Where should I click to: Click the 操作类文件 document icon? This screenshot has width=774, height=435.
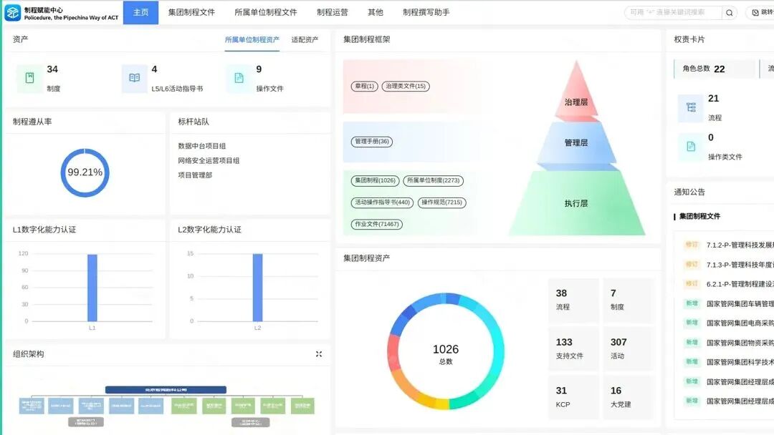[691, 147]
